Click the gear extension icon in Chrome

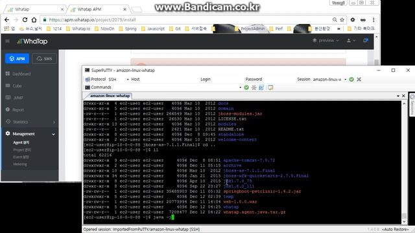(353, 20)
